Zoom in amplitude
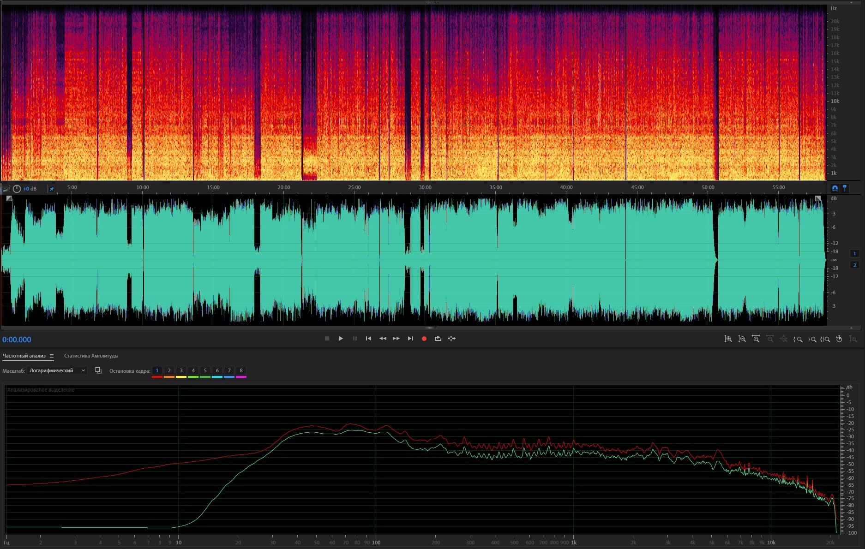The image size is (865, 549). click(x=728, y=339)
